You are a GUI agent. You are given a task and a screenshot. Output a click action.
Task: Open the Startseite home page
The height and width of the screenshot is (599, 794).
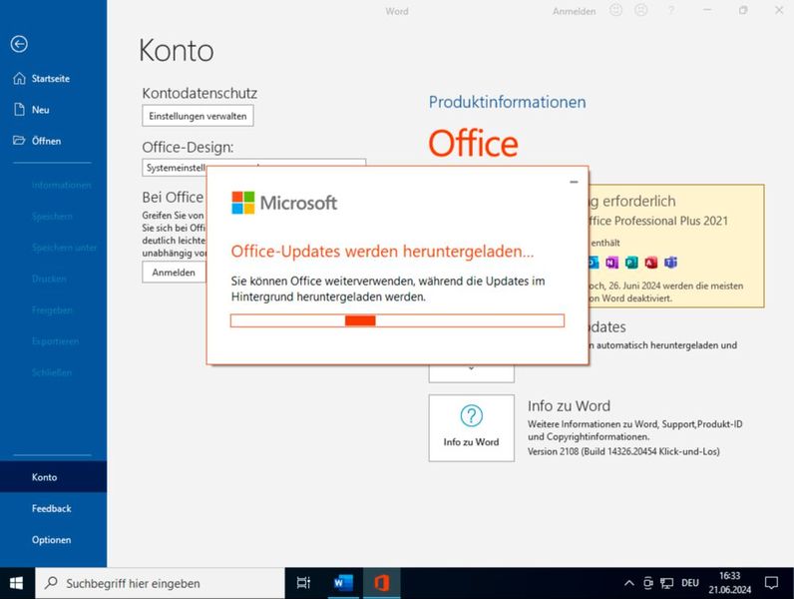(42, 79)
